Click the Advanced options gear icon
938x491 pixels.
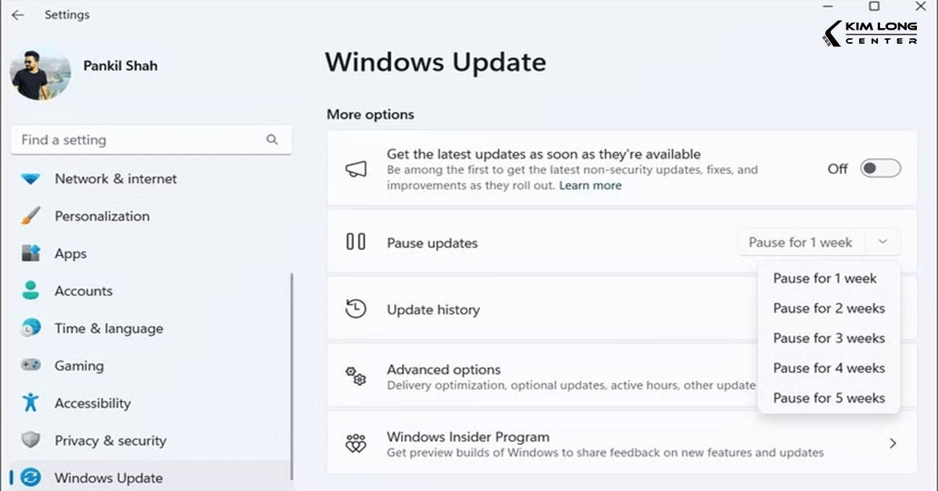[x=356, y=376]
